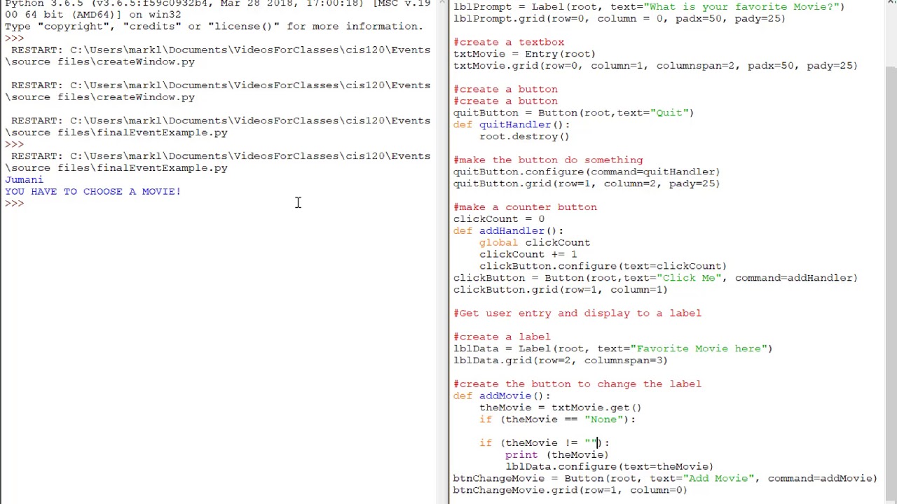Click the "clickButton.grid(row=1, column=1)" line
This screenshot has height=504, width=897.
(561, 290)
